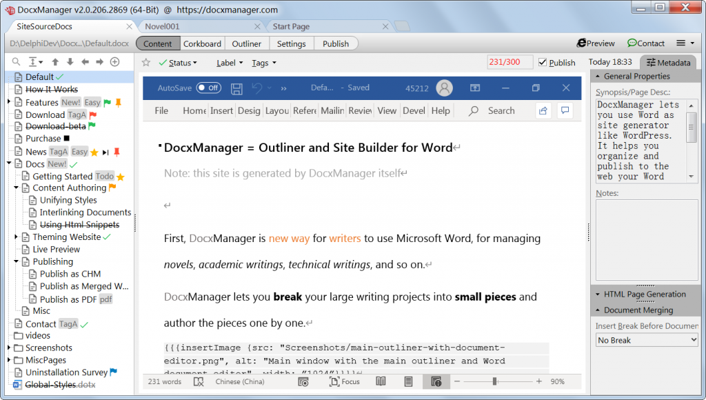Collapse the Publishing tree node
706x400 pixels.
17,261
